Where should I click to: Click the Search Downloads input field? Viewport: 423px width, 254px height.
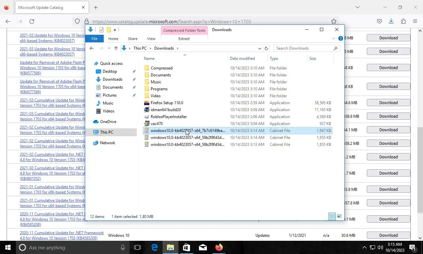[303, 48]
